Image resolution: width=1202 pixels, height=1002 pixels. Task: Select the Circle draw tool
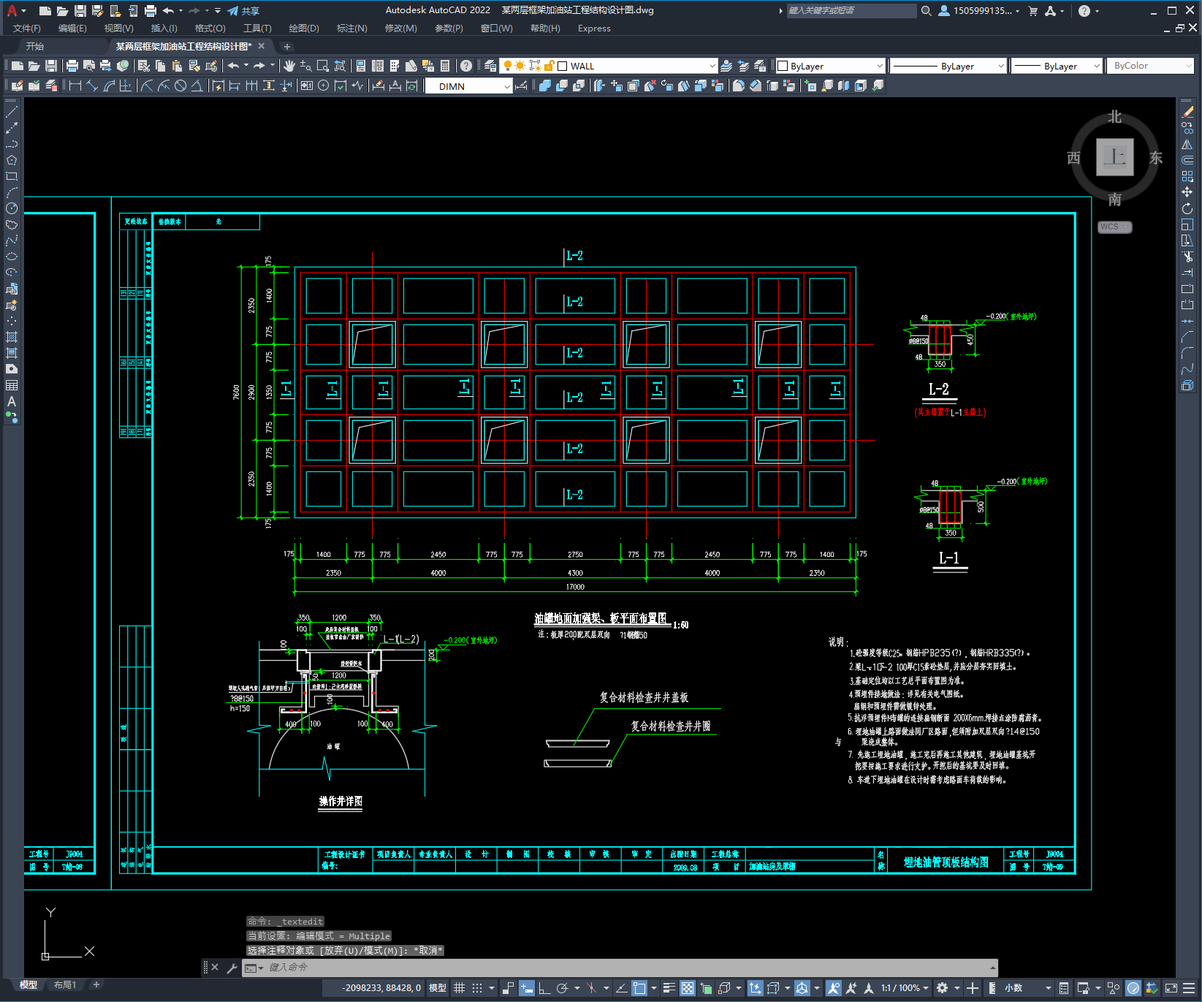12,208
